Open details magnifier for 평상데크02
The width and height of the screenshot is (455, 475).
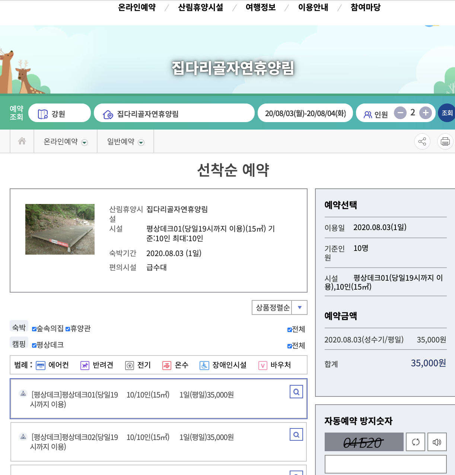click(296, 434)
